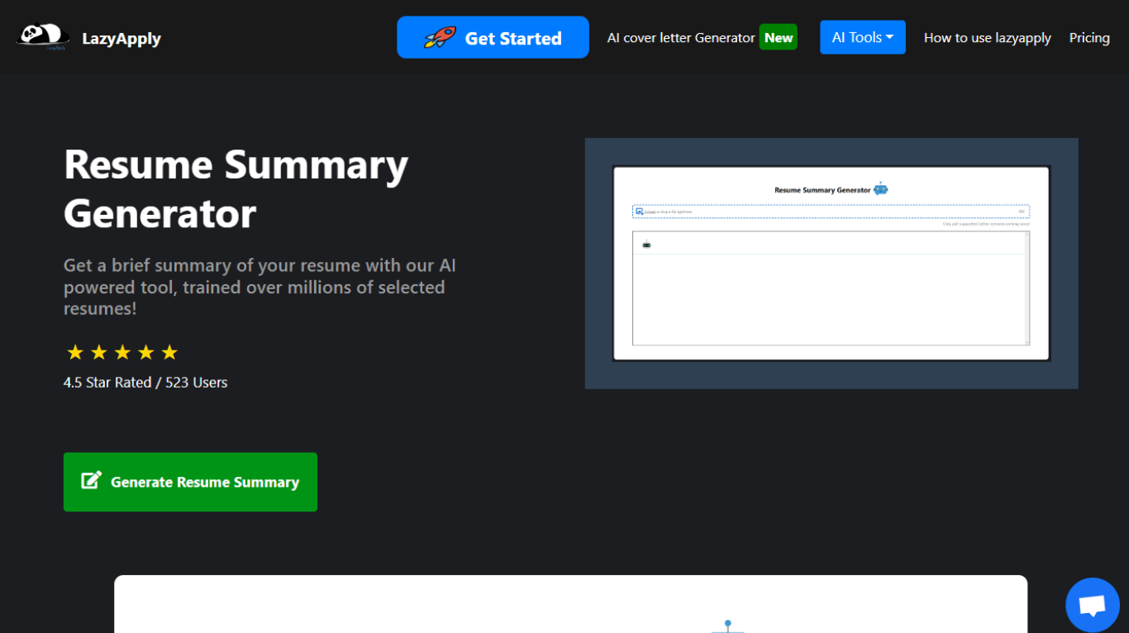
Task: Open the chat support bubble
Action: [x=1093, y=605]
